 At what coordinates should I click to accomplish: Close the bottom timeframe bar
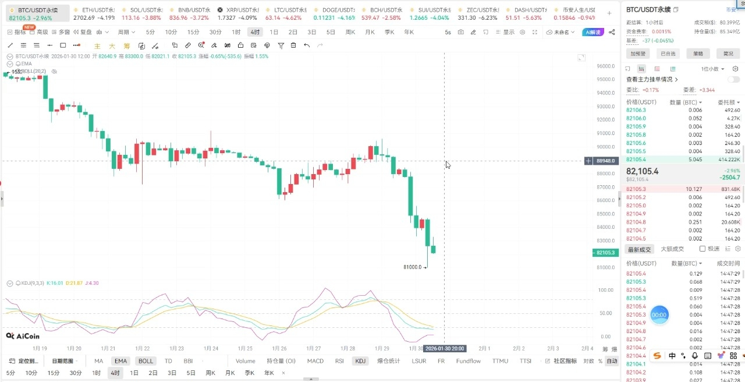click(283, 373)
